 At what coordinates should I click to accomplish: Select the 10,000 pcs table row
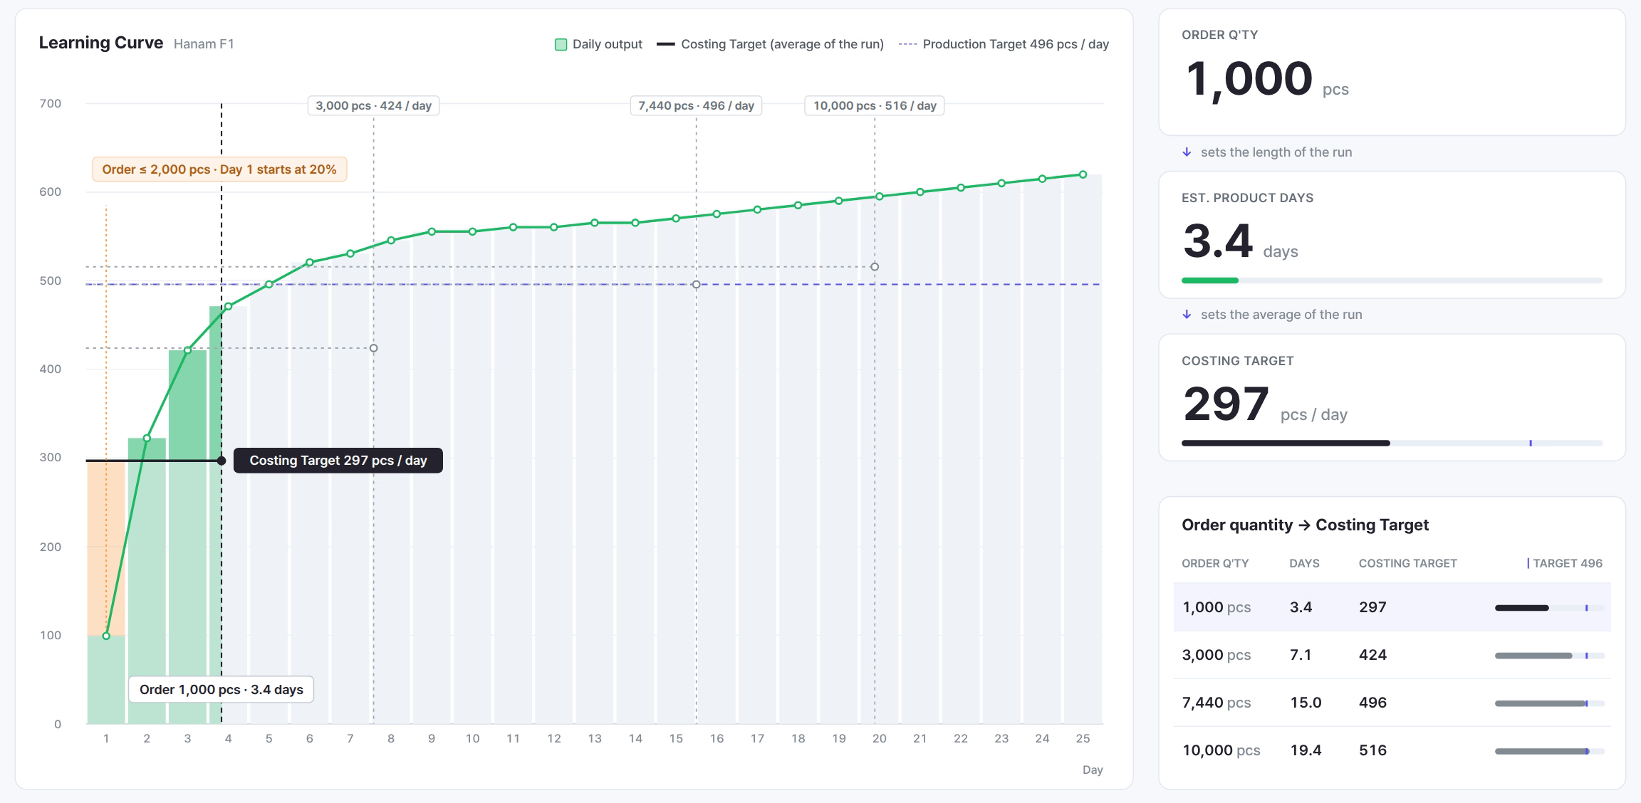coord(1392,750)
